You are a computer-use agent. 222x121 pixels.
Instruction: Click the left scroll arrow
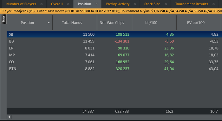click(9, 117)
